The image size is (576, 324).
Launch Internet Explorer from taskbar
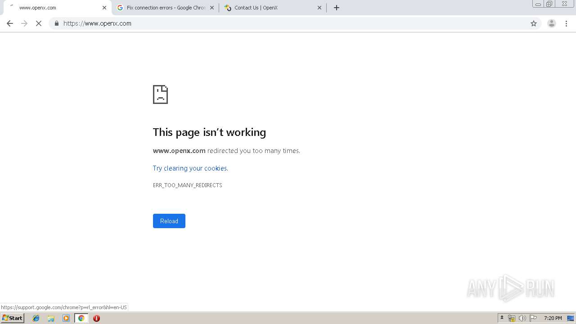click(x=36, y=318)
